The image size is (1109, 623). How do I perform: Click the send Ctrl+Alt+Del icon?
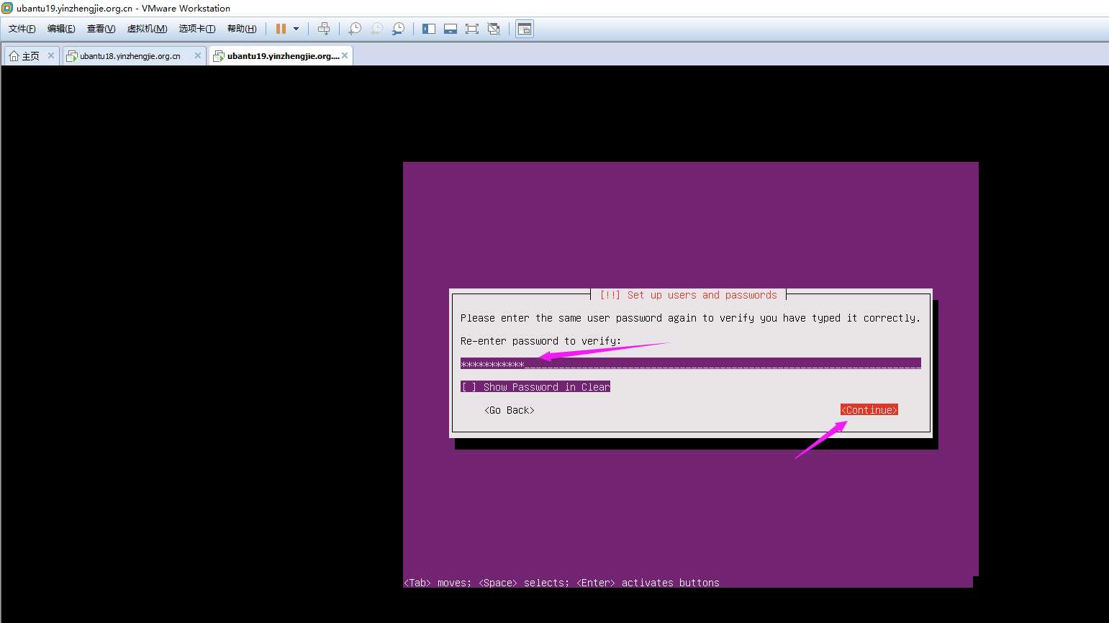324,29
